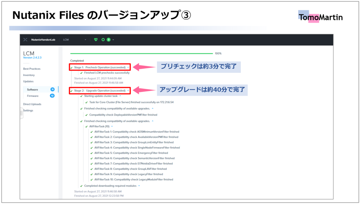Click checkmark beside Stage 1 Precheck Operation
The width and height of the screenshot is (360, 204).
[x=71, y=67]
